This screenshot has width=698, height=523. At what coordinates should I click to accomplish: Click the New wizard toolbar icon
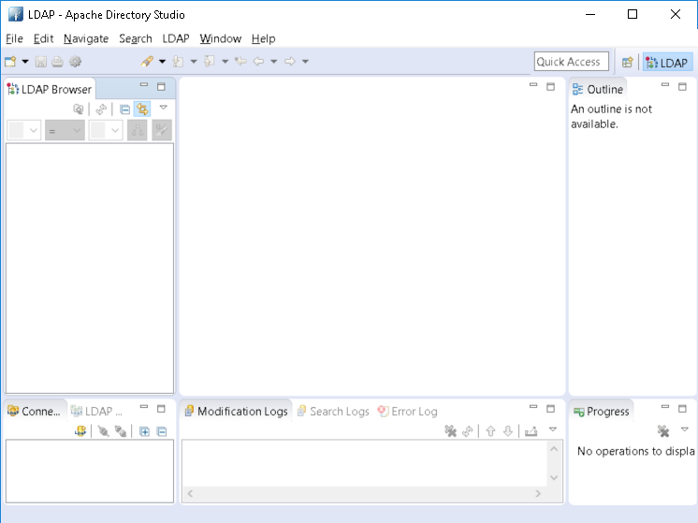pos(10,62)
